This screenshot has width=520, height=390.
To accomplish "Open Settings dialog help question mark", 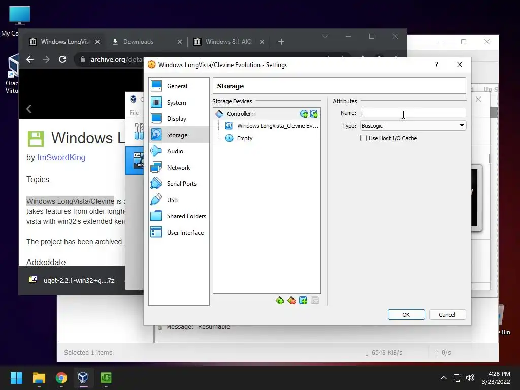I will [436, 64].
